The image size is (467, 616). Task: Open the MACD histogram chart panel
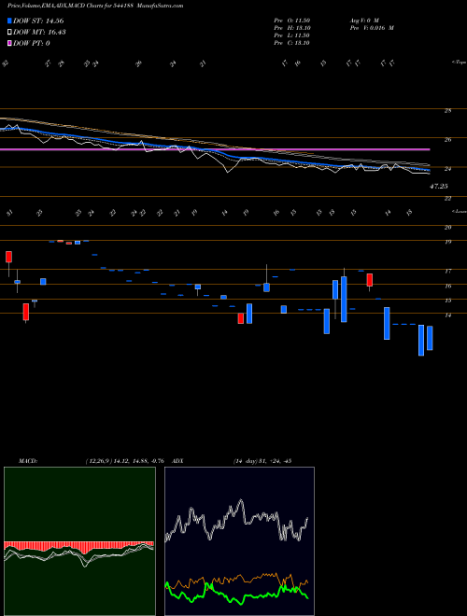coord(79,541)
